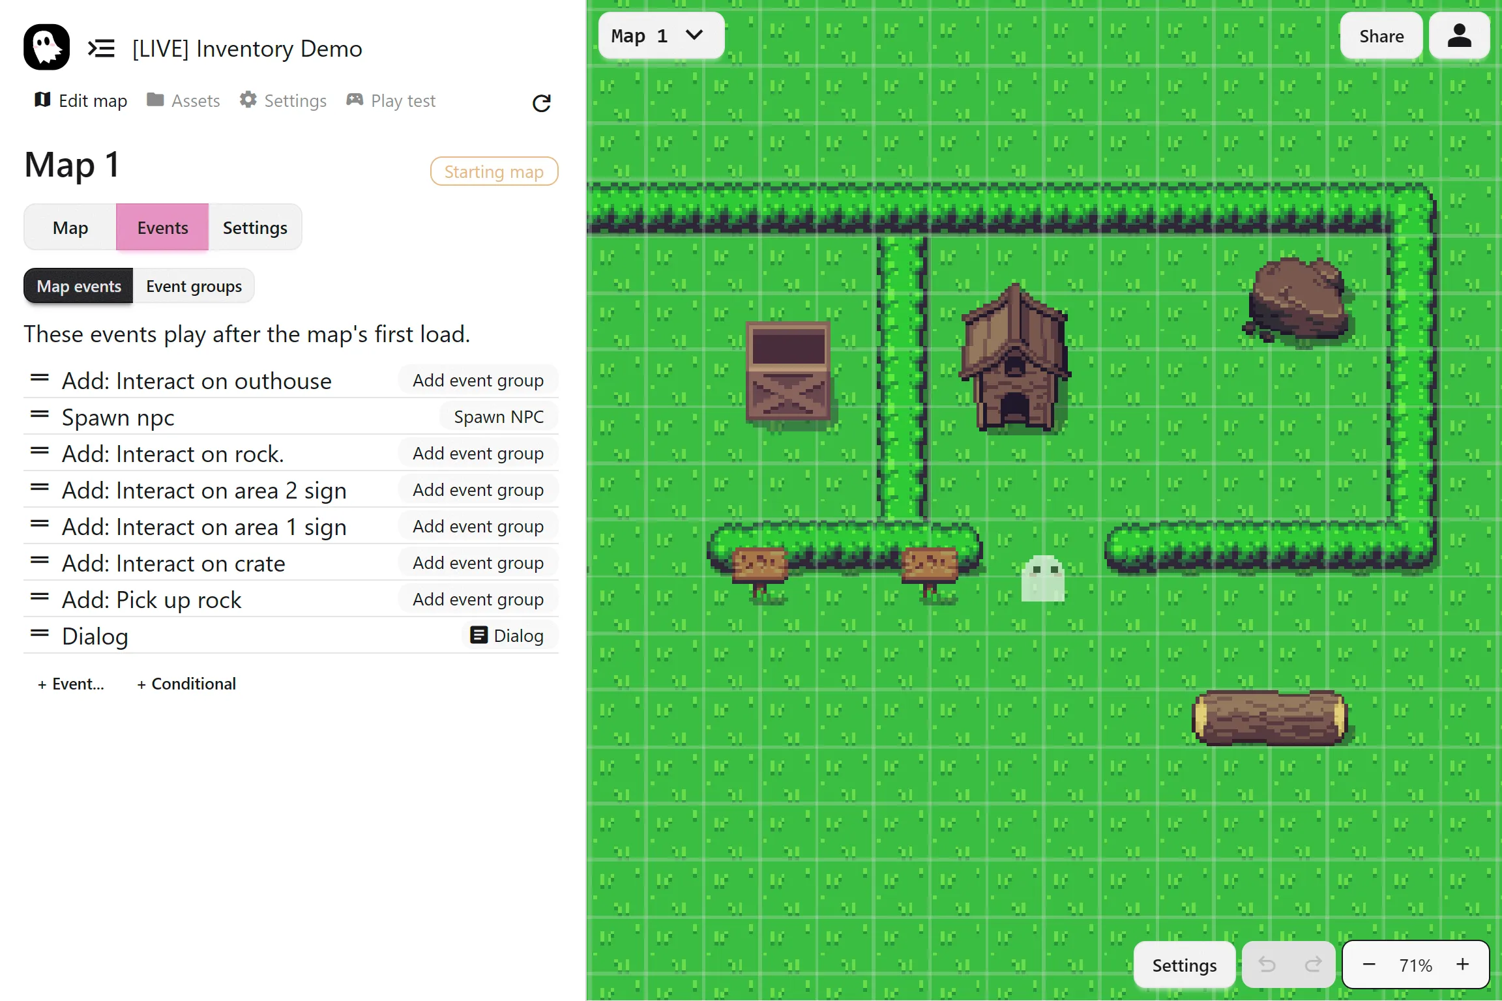Click the refresh icon
The height and width of the screenshot is (1001, 1502).
541,103
